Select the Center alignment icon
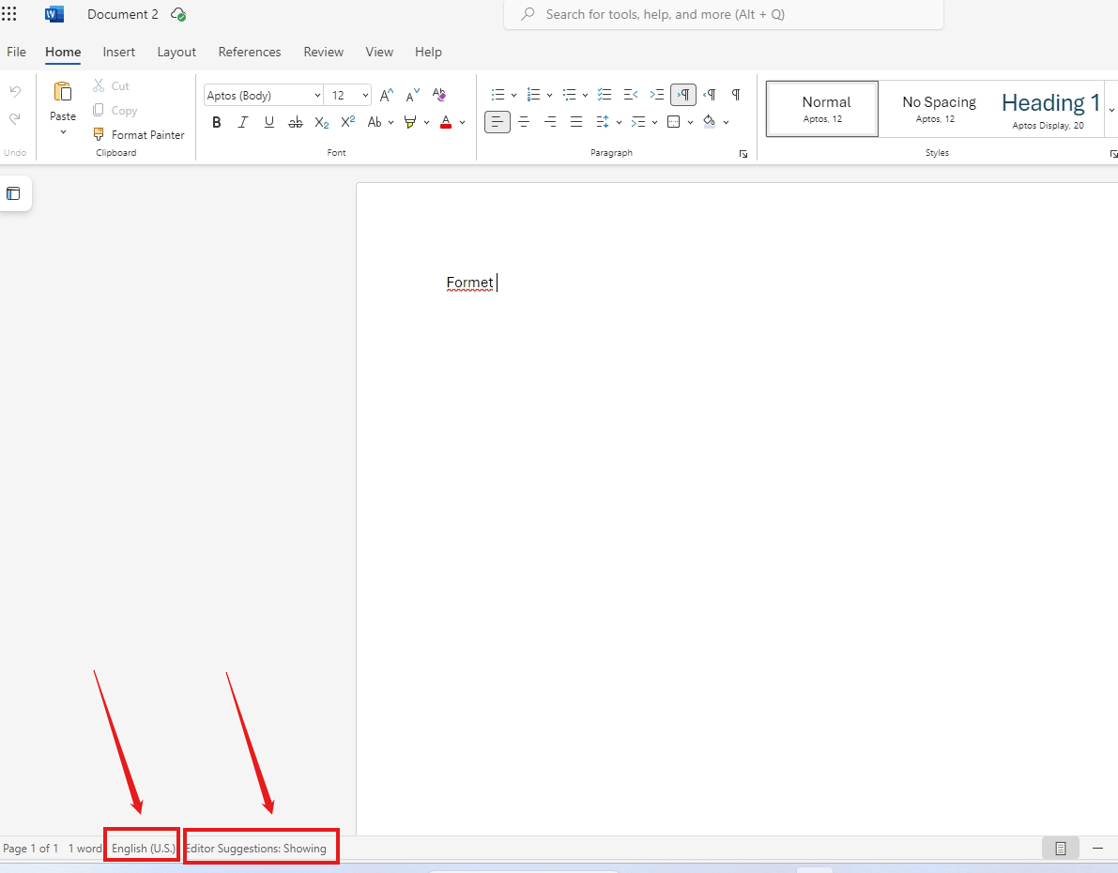This screenshot has height=873, width=1118. 524,122
